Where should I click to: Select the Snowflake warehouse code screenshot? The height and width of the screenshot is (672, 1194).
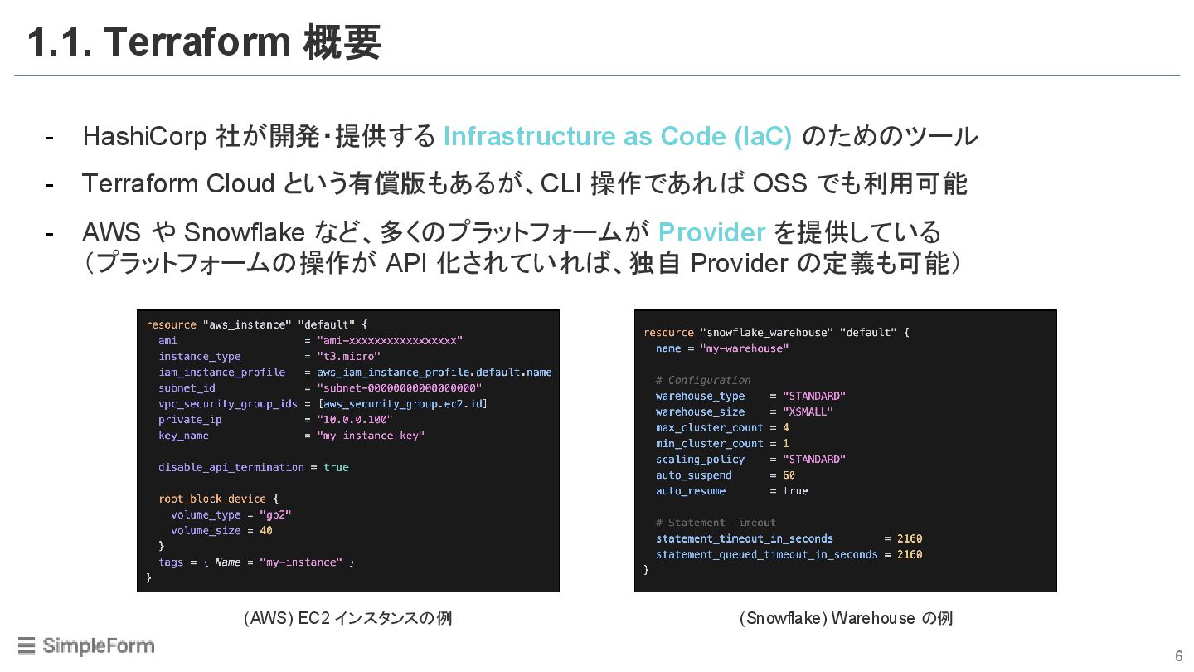[846, 450]
